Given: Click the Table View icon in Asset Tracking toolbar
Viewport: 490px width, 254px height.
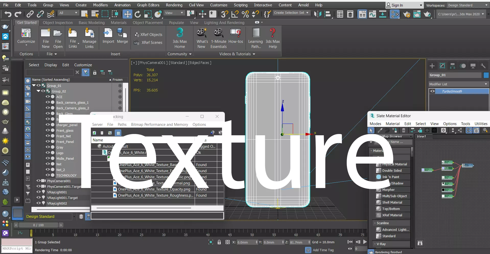Looking at the screenshot, I should point(118,133).
